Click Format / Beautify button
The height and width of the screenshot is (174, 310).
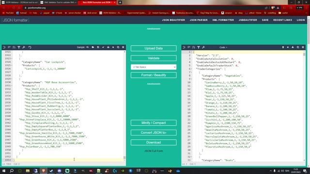tap(154, 75)
